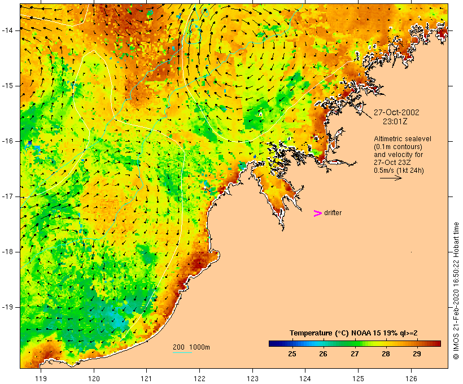Click the 'Temperature (°C) NOAA 15 19% ql>=2' title
Screen dimensions: 463x384
353,333
